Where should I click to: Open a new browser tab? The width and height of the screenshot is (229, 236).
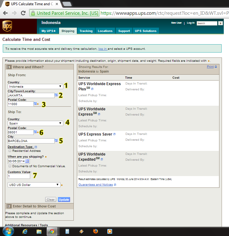[67, 4]
